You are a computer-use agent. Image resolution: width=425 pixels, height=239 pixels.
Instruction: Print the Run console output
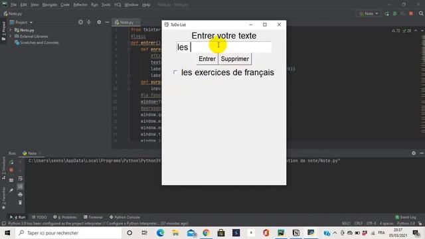[x=21, y=195]
